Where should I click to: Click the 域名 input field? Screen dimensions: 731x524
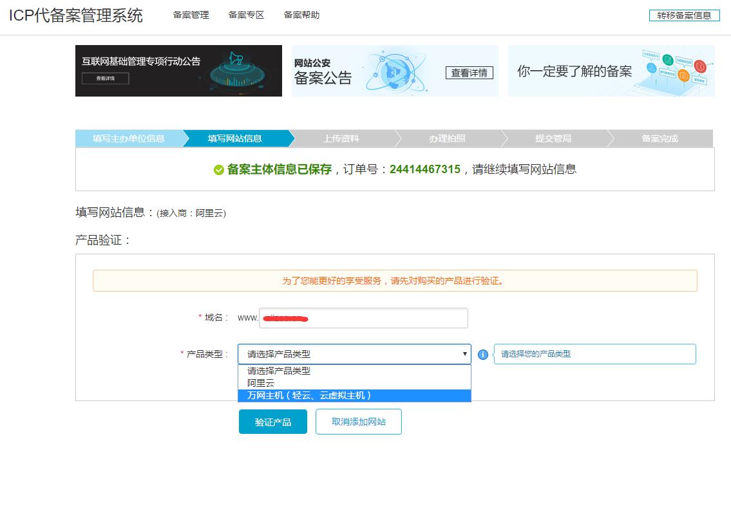click(363, 318)
